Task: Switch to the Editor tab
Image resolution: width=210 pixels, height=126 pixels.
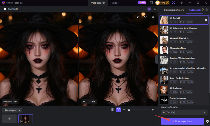Action: point(115,3)
